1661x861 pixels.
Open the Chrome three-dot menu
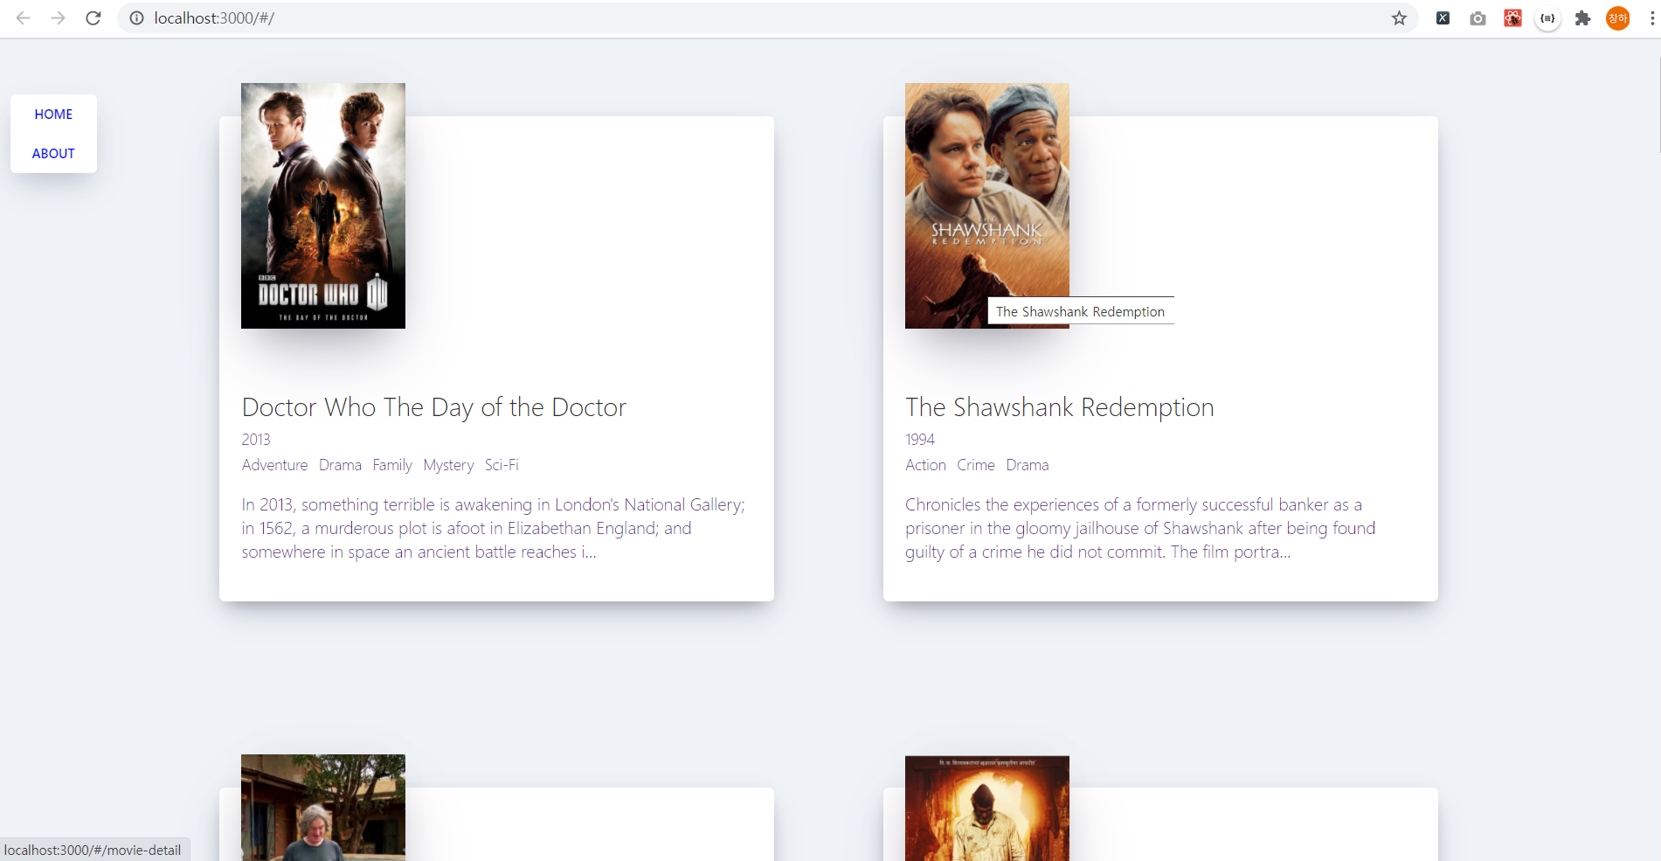click(1651, 17)
